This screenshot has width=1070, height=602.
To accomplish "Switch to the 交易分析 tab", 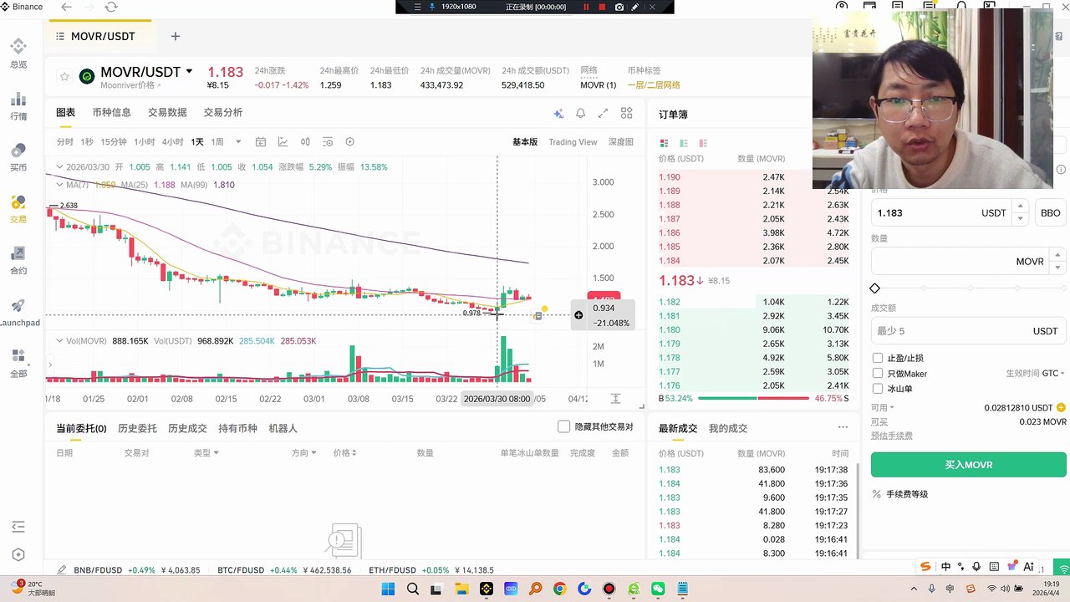I will pos(223,113).
